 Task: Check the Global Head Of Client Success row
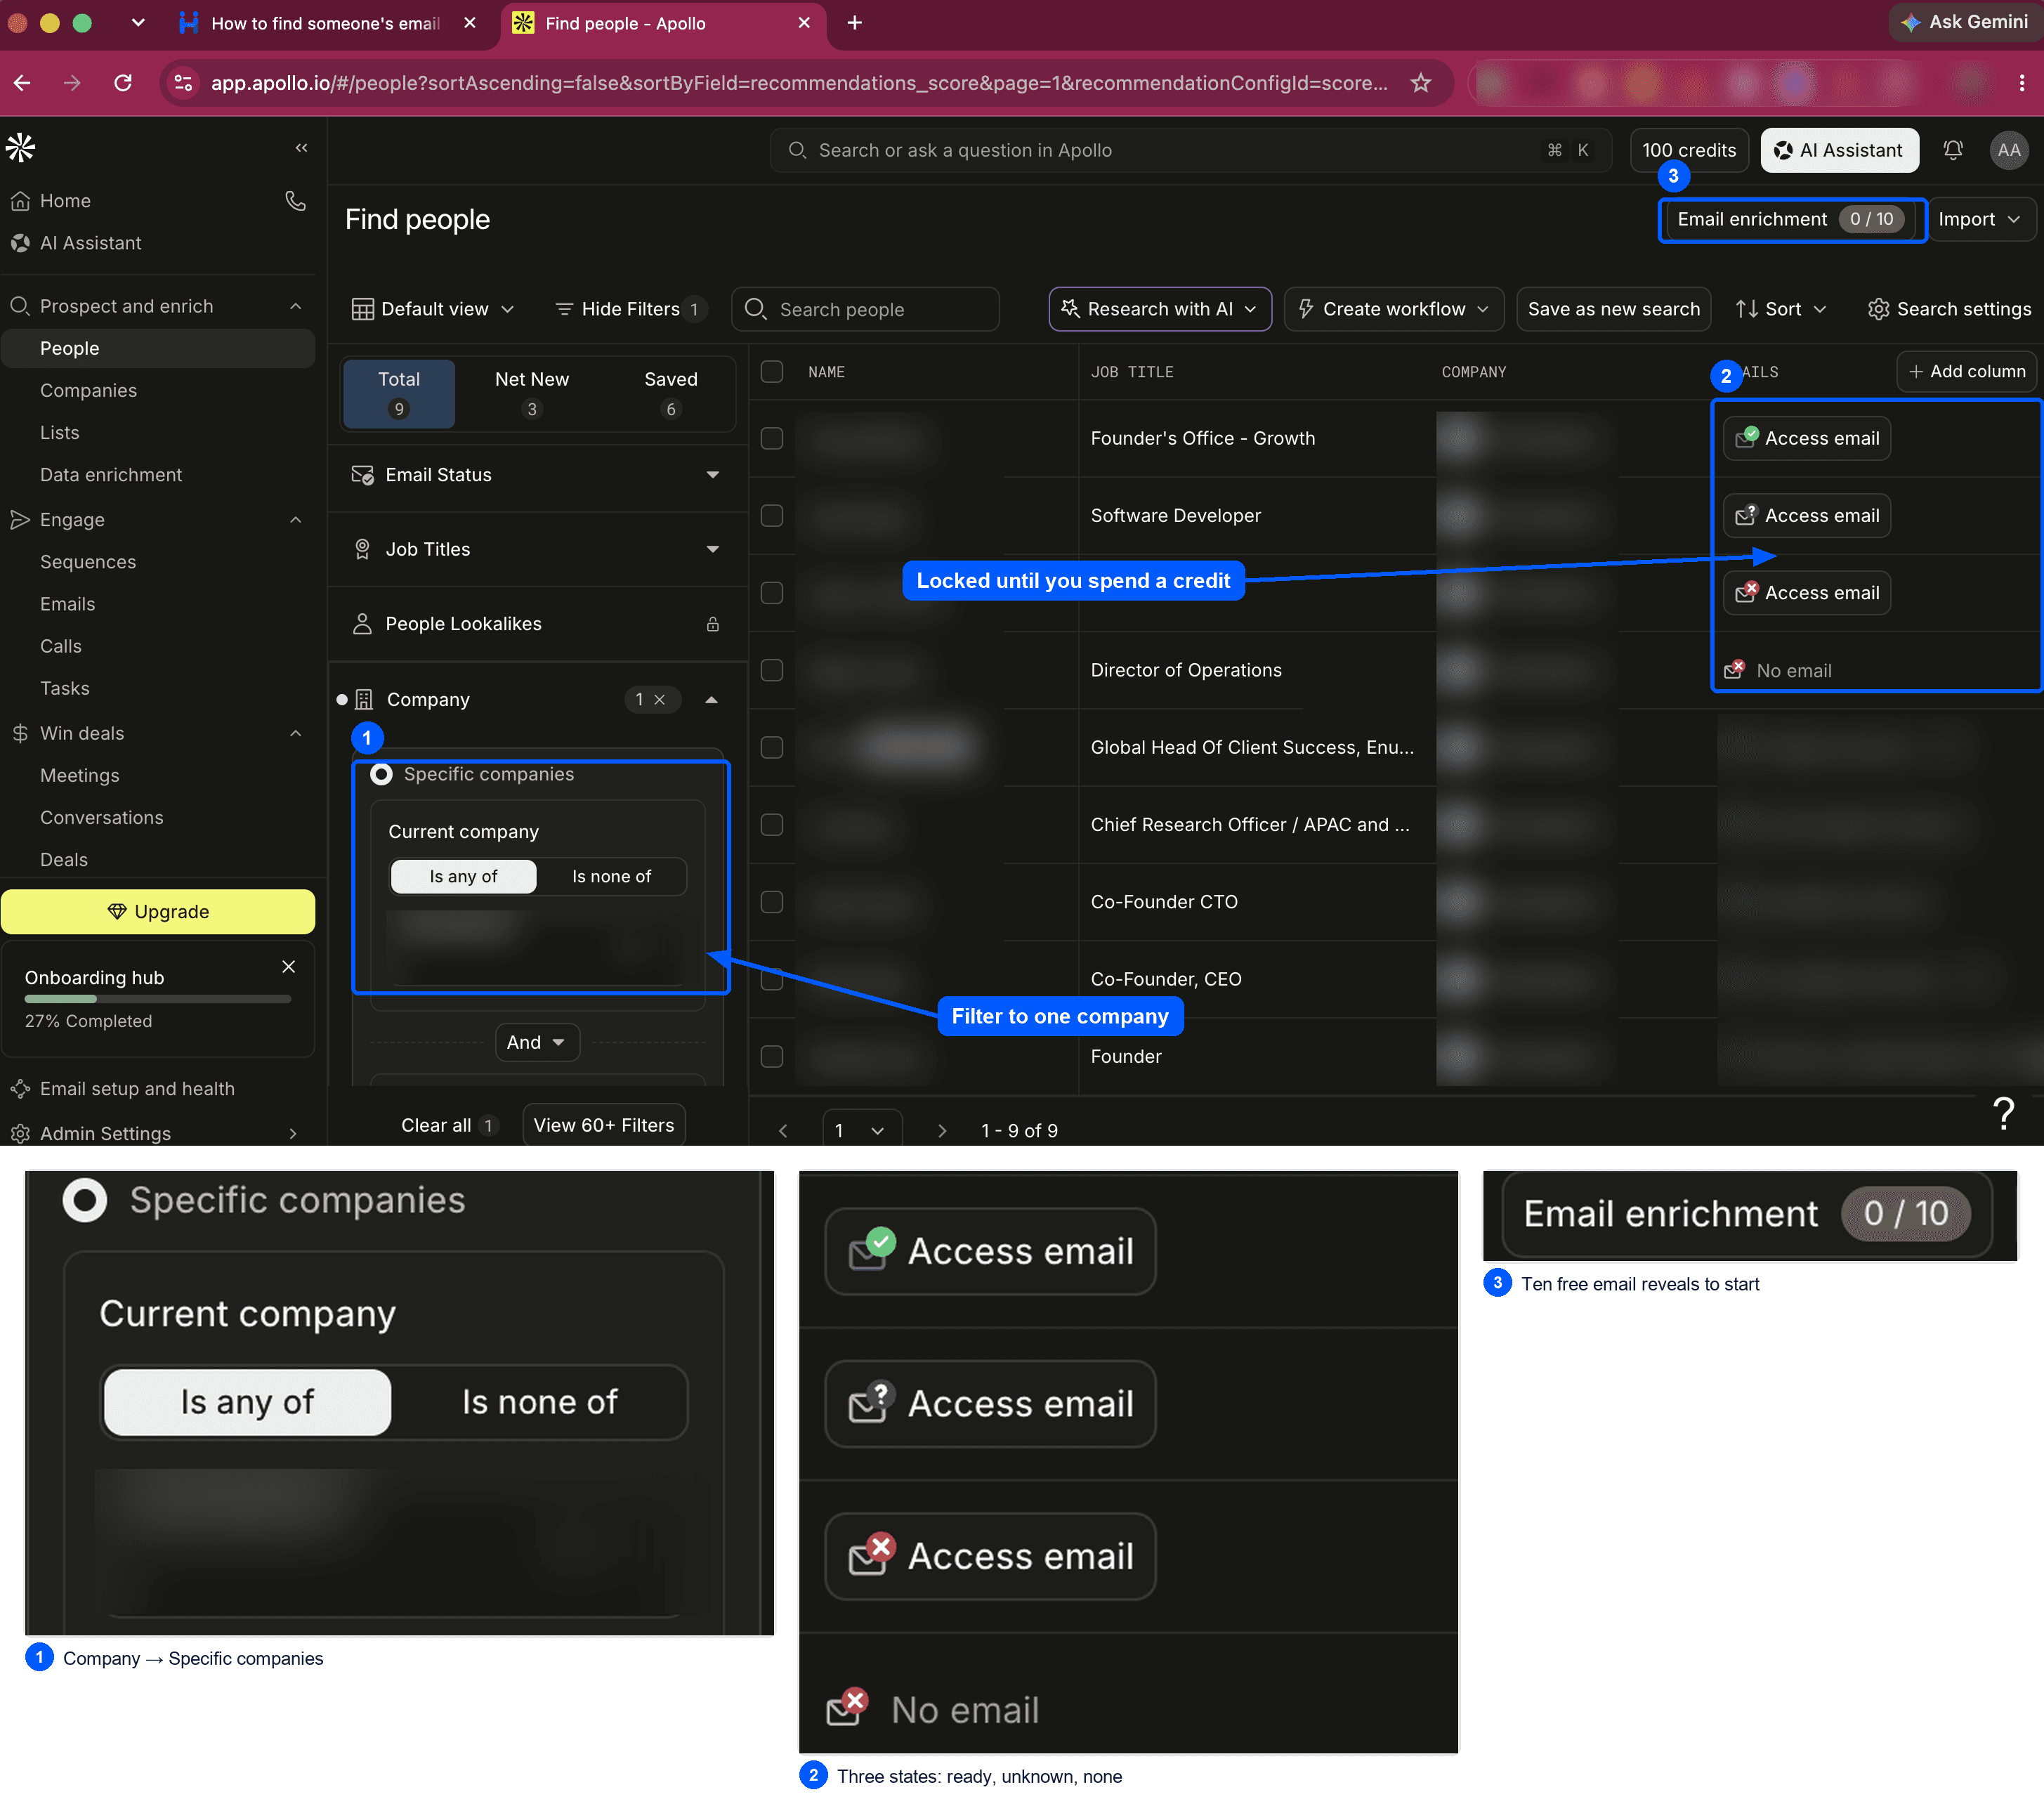[772, 747]
